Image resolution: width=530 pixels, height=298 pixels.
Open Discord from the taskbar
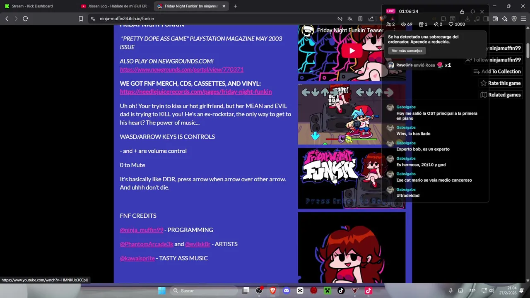point(286,291)
